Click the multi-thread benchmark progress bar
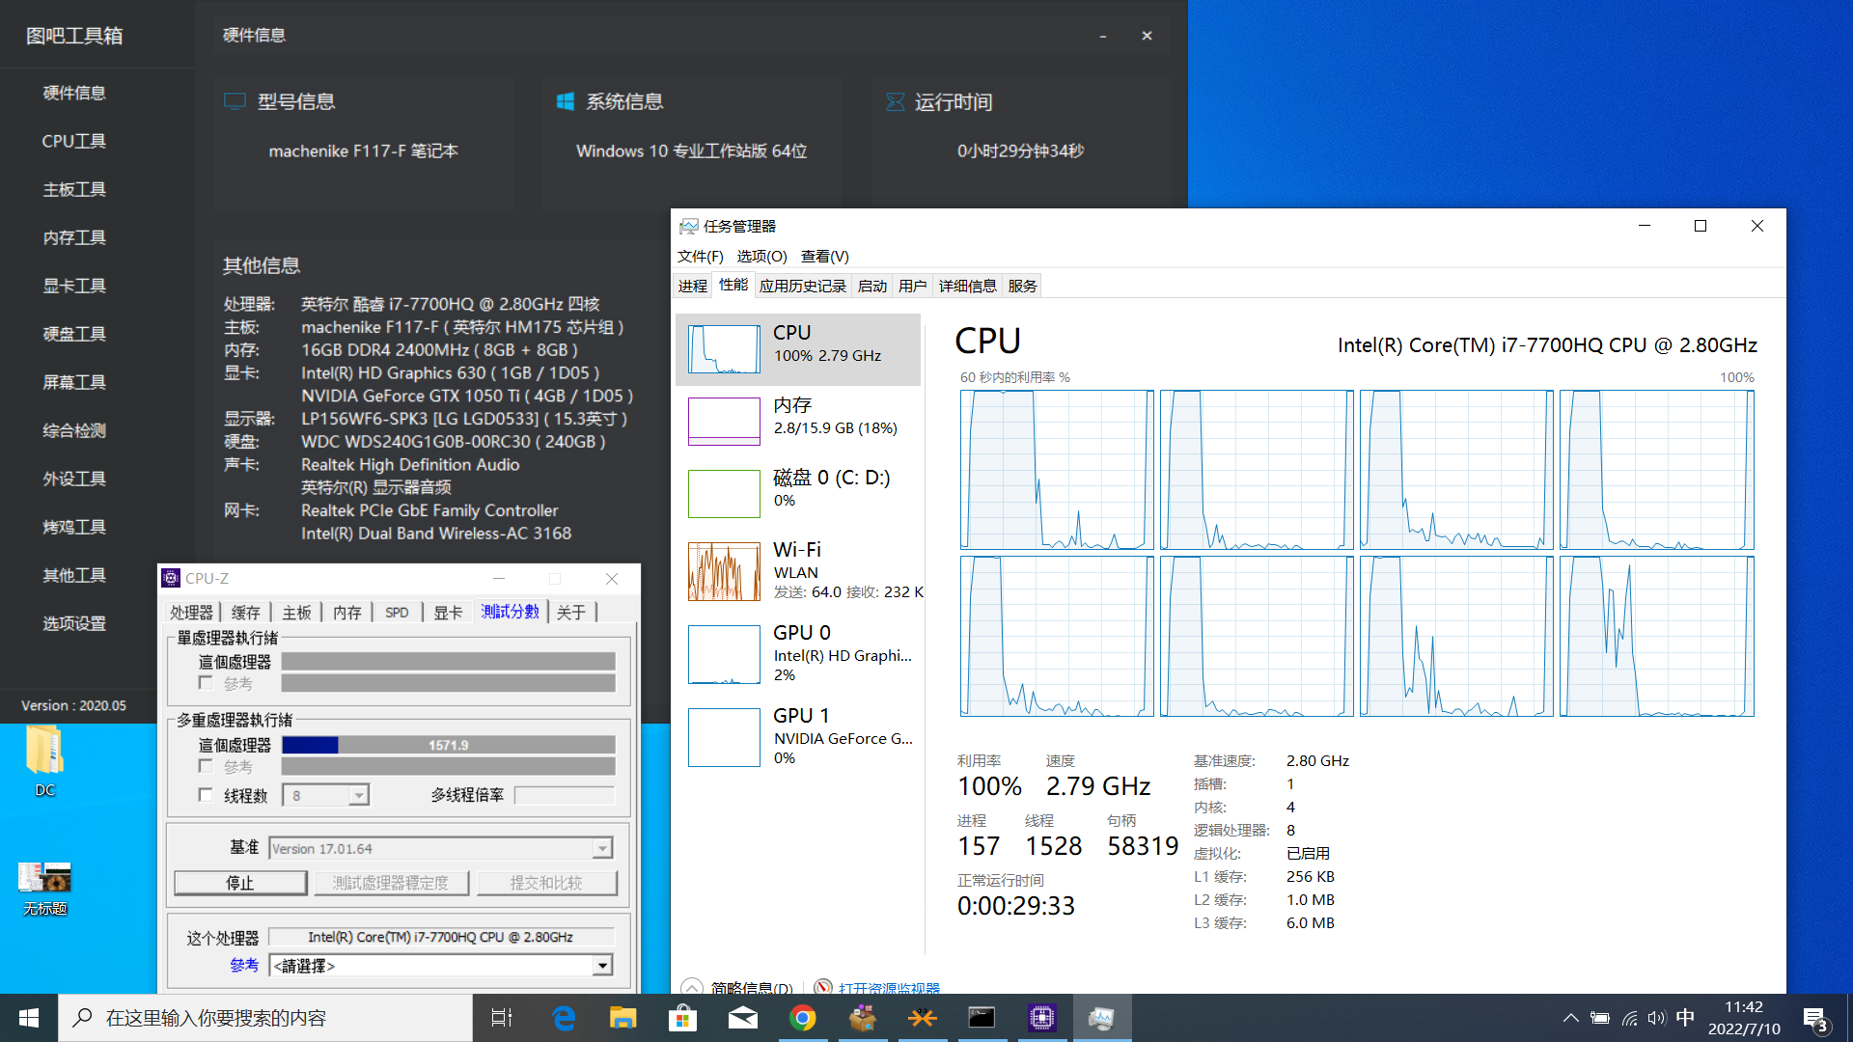 coord(448,745)
